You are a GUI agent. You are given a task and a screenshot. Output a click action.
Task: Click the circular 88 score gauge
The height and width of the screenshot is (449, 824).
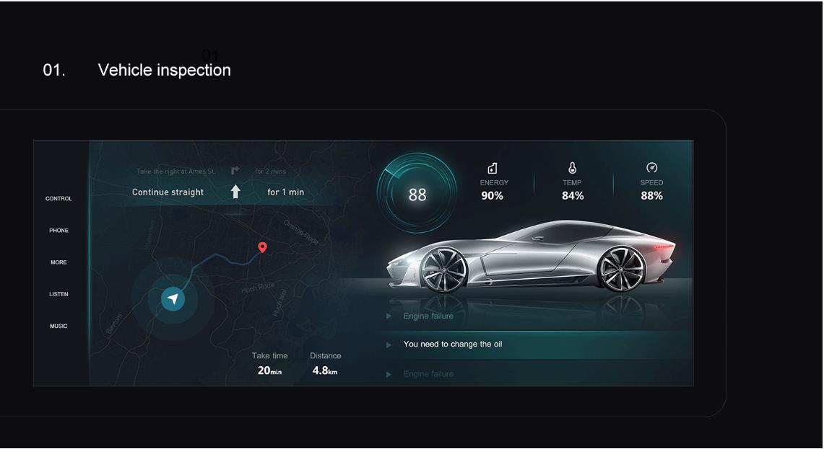pyautogui.click(x=417, y=193)
